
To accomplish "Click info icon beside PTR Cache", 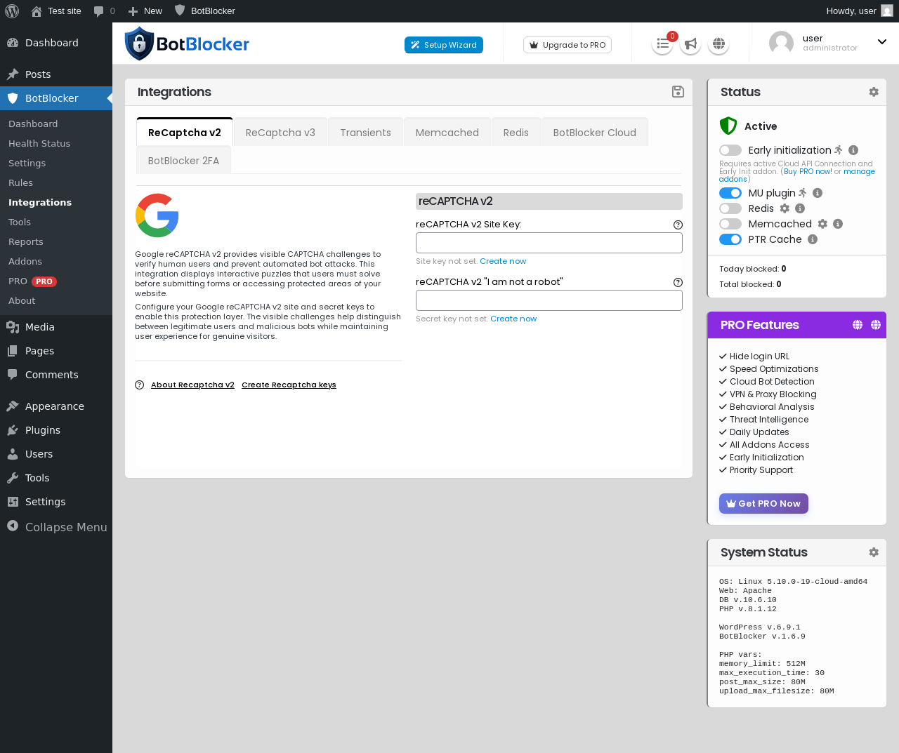I will [x=813, y=239].
